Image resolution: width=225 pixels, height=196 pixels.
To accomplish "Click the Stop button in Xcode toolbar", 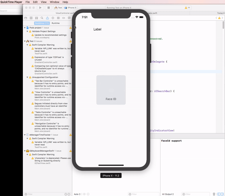I will point(48,8).
